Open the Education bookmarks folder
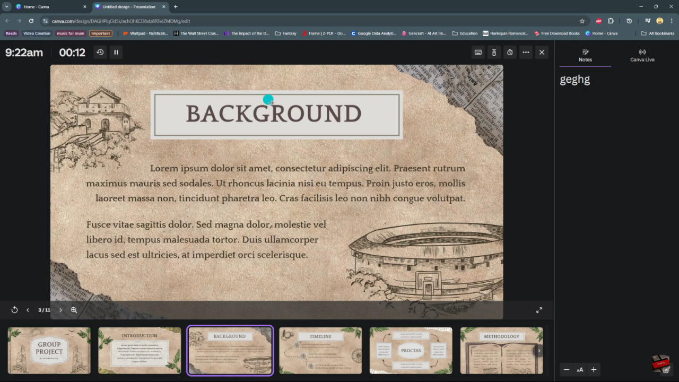 click(x=465, y=33)
